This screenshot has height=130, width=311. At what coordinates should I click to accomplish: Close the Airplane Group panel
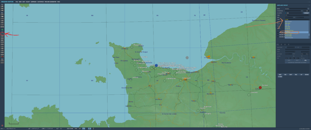pos(309,5)
